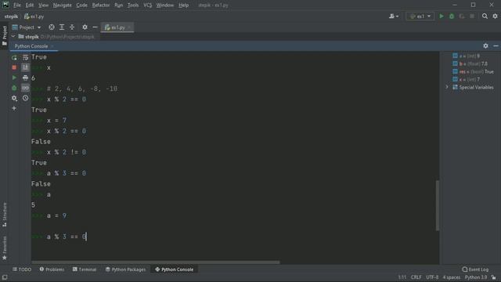
Task: Open Problems tool window
Action: 52,269
